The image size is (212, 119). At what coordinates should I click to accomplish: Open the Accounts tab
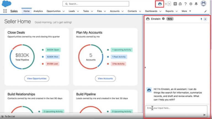115,11
